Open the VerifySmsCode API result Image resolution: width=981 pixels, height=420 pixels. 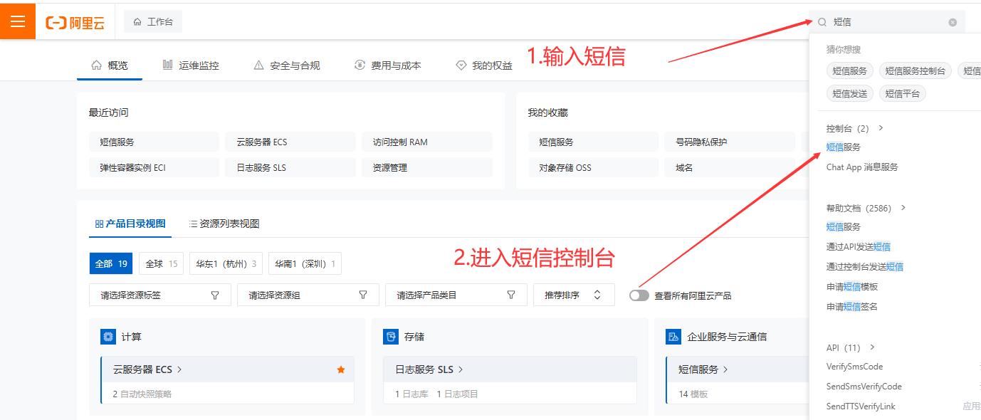(854, 367)
